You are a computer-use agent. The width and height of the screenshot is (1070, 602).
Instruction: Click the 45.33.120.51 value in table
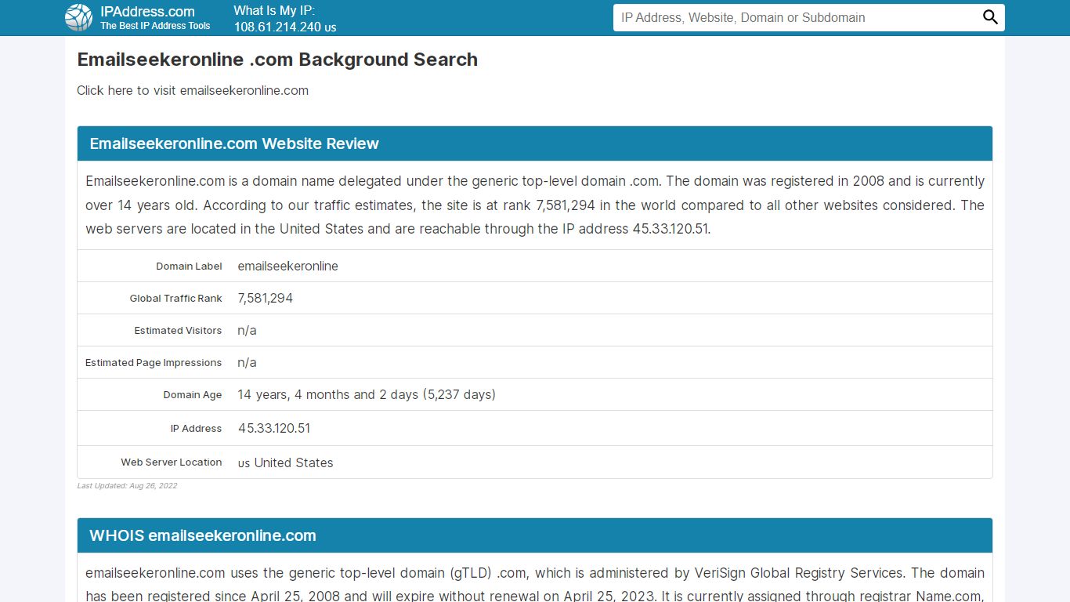coord(273,428)
